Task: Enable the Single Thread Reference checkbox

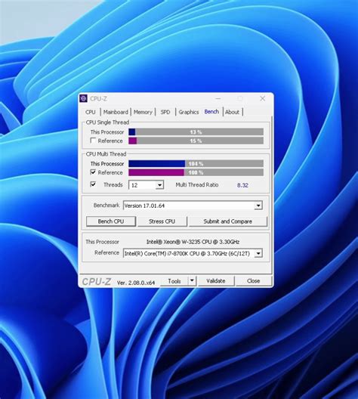Action: pyautogui.click(x=93, y=141)
